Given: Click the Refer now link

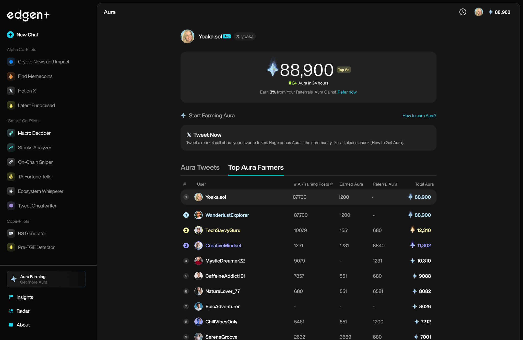Looking at the screenshot, I should [347, 92].
